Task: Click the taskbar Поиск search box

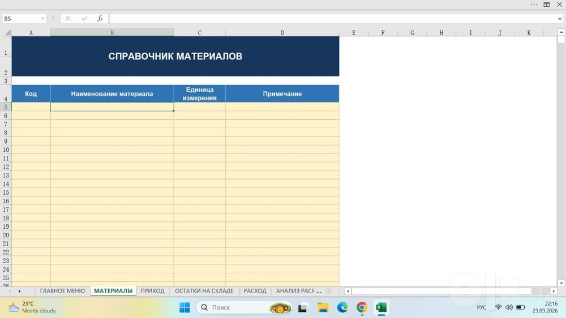Action: tap(244, 308)
